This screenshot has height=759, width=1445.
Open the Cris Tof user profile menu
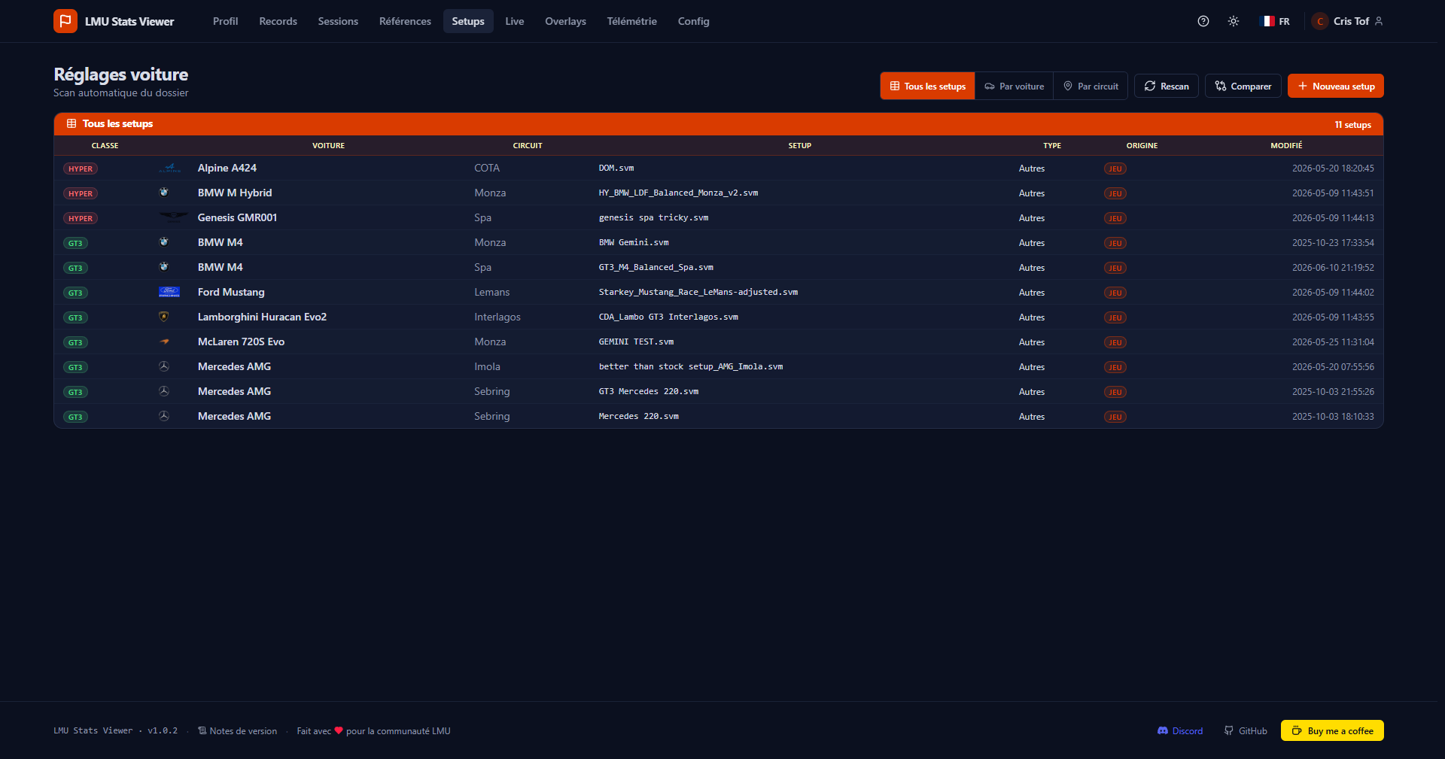click(1347, 21)
